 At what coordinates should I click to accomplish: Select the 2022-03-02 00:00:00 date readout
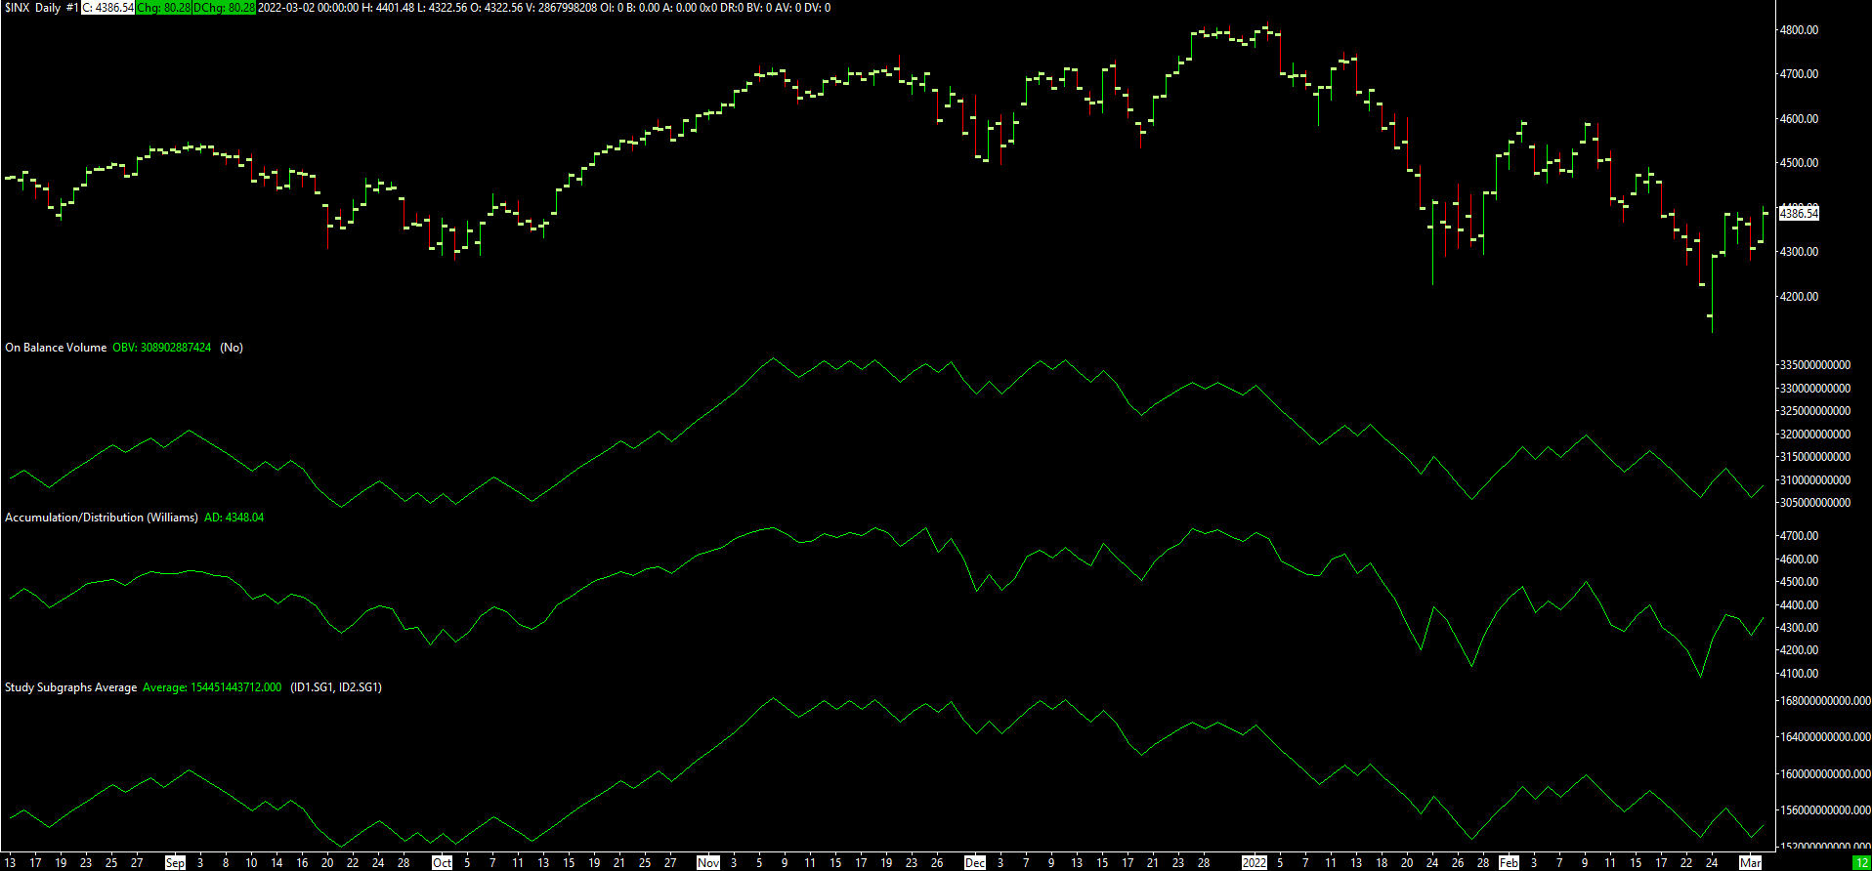click(x=308, y=8)
